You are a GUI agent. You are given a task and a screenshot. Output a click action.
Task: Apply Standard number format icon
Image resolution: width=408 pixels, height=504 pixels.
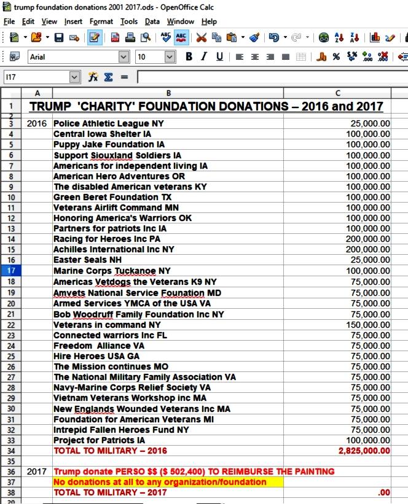tap(351, 57)
